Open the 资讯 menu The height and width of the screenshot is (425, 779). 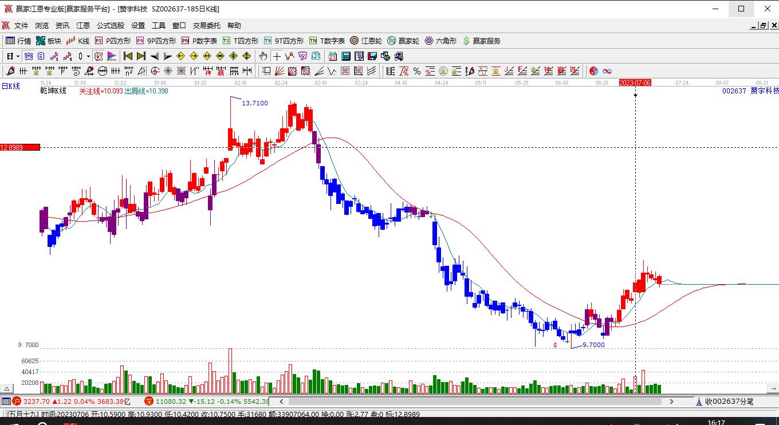click(62, 26)
